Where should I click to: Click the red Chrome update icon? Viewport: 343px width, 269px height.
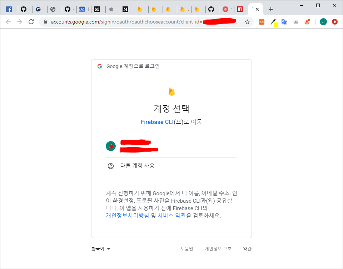(335, 22)
